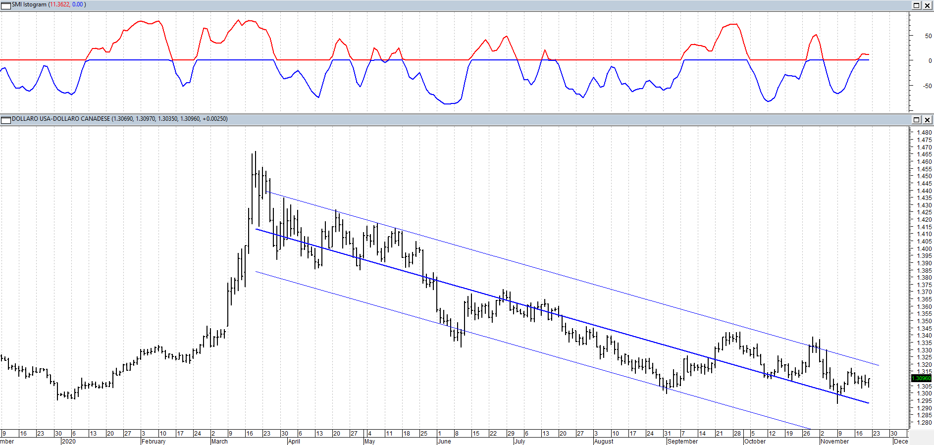Click the -50 level on SMI scale
Screen dimensions: 934x445
coord(927,86)
